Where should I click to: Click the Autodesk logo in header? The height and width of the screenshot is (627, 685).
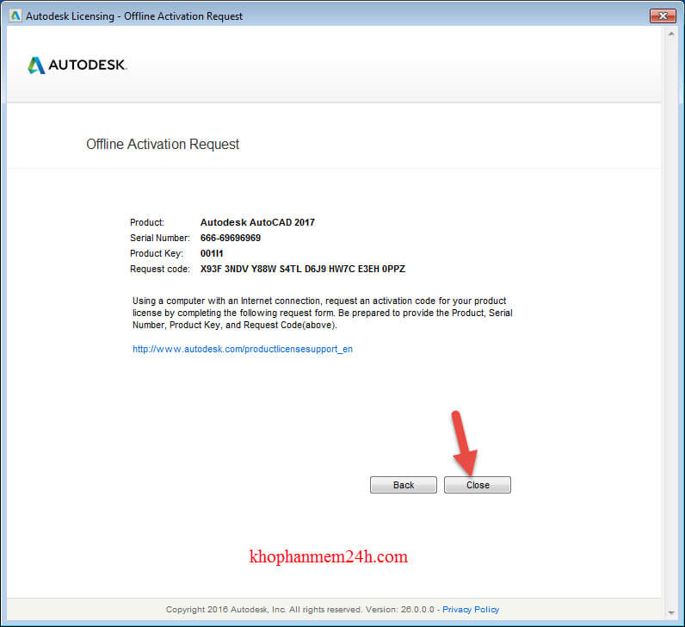[77, 65]
